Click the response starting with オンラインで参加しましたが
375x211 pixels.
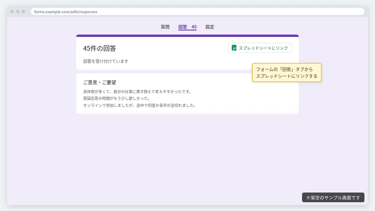[139, 105]
